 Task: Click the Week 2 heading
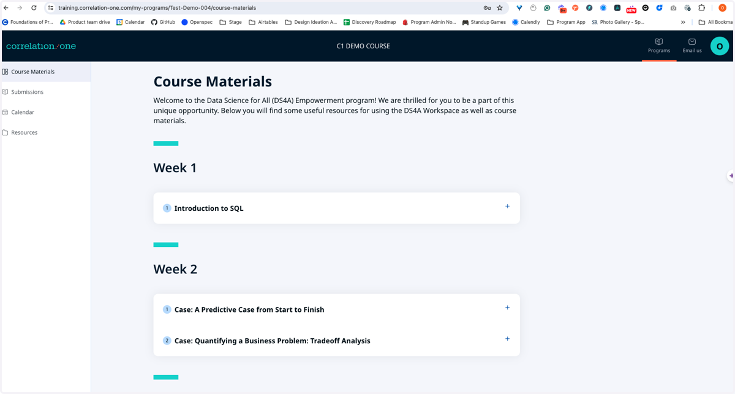click(x=175, y=269)
